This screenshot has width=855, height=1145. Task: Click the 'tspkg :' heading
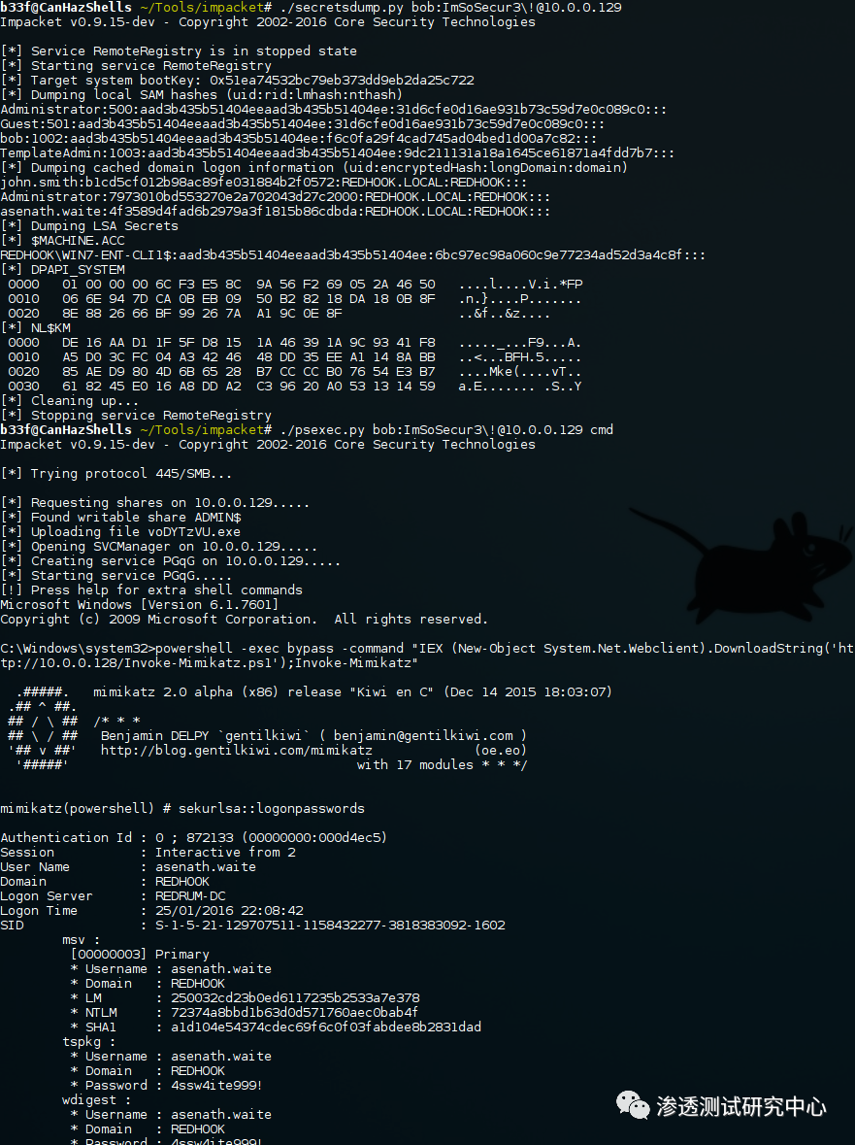88,1042
